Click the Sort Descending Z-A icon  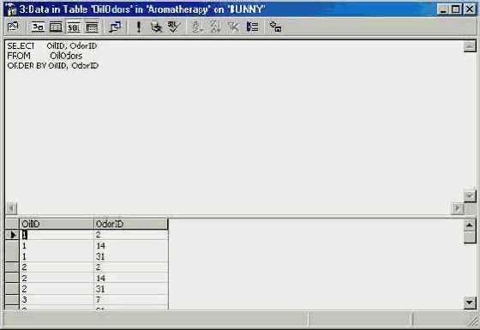[x=215, y=27]
